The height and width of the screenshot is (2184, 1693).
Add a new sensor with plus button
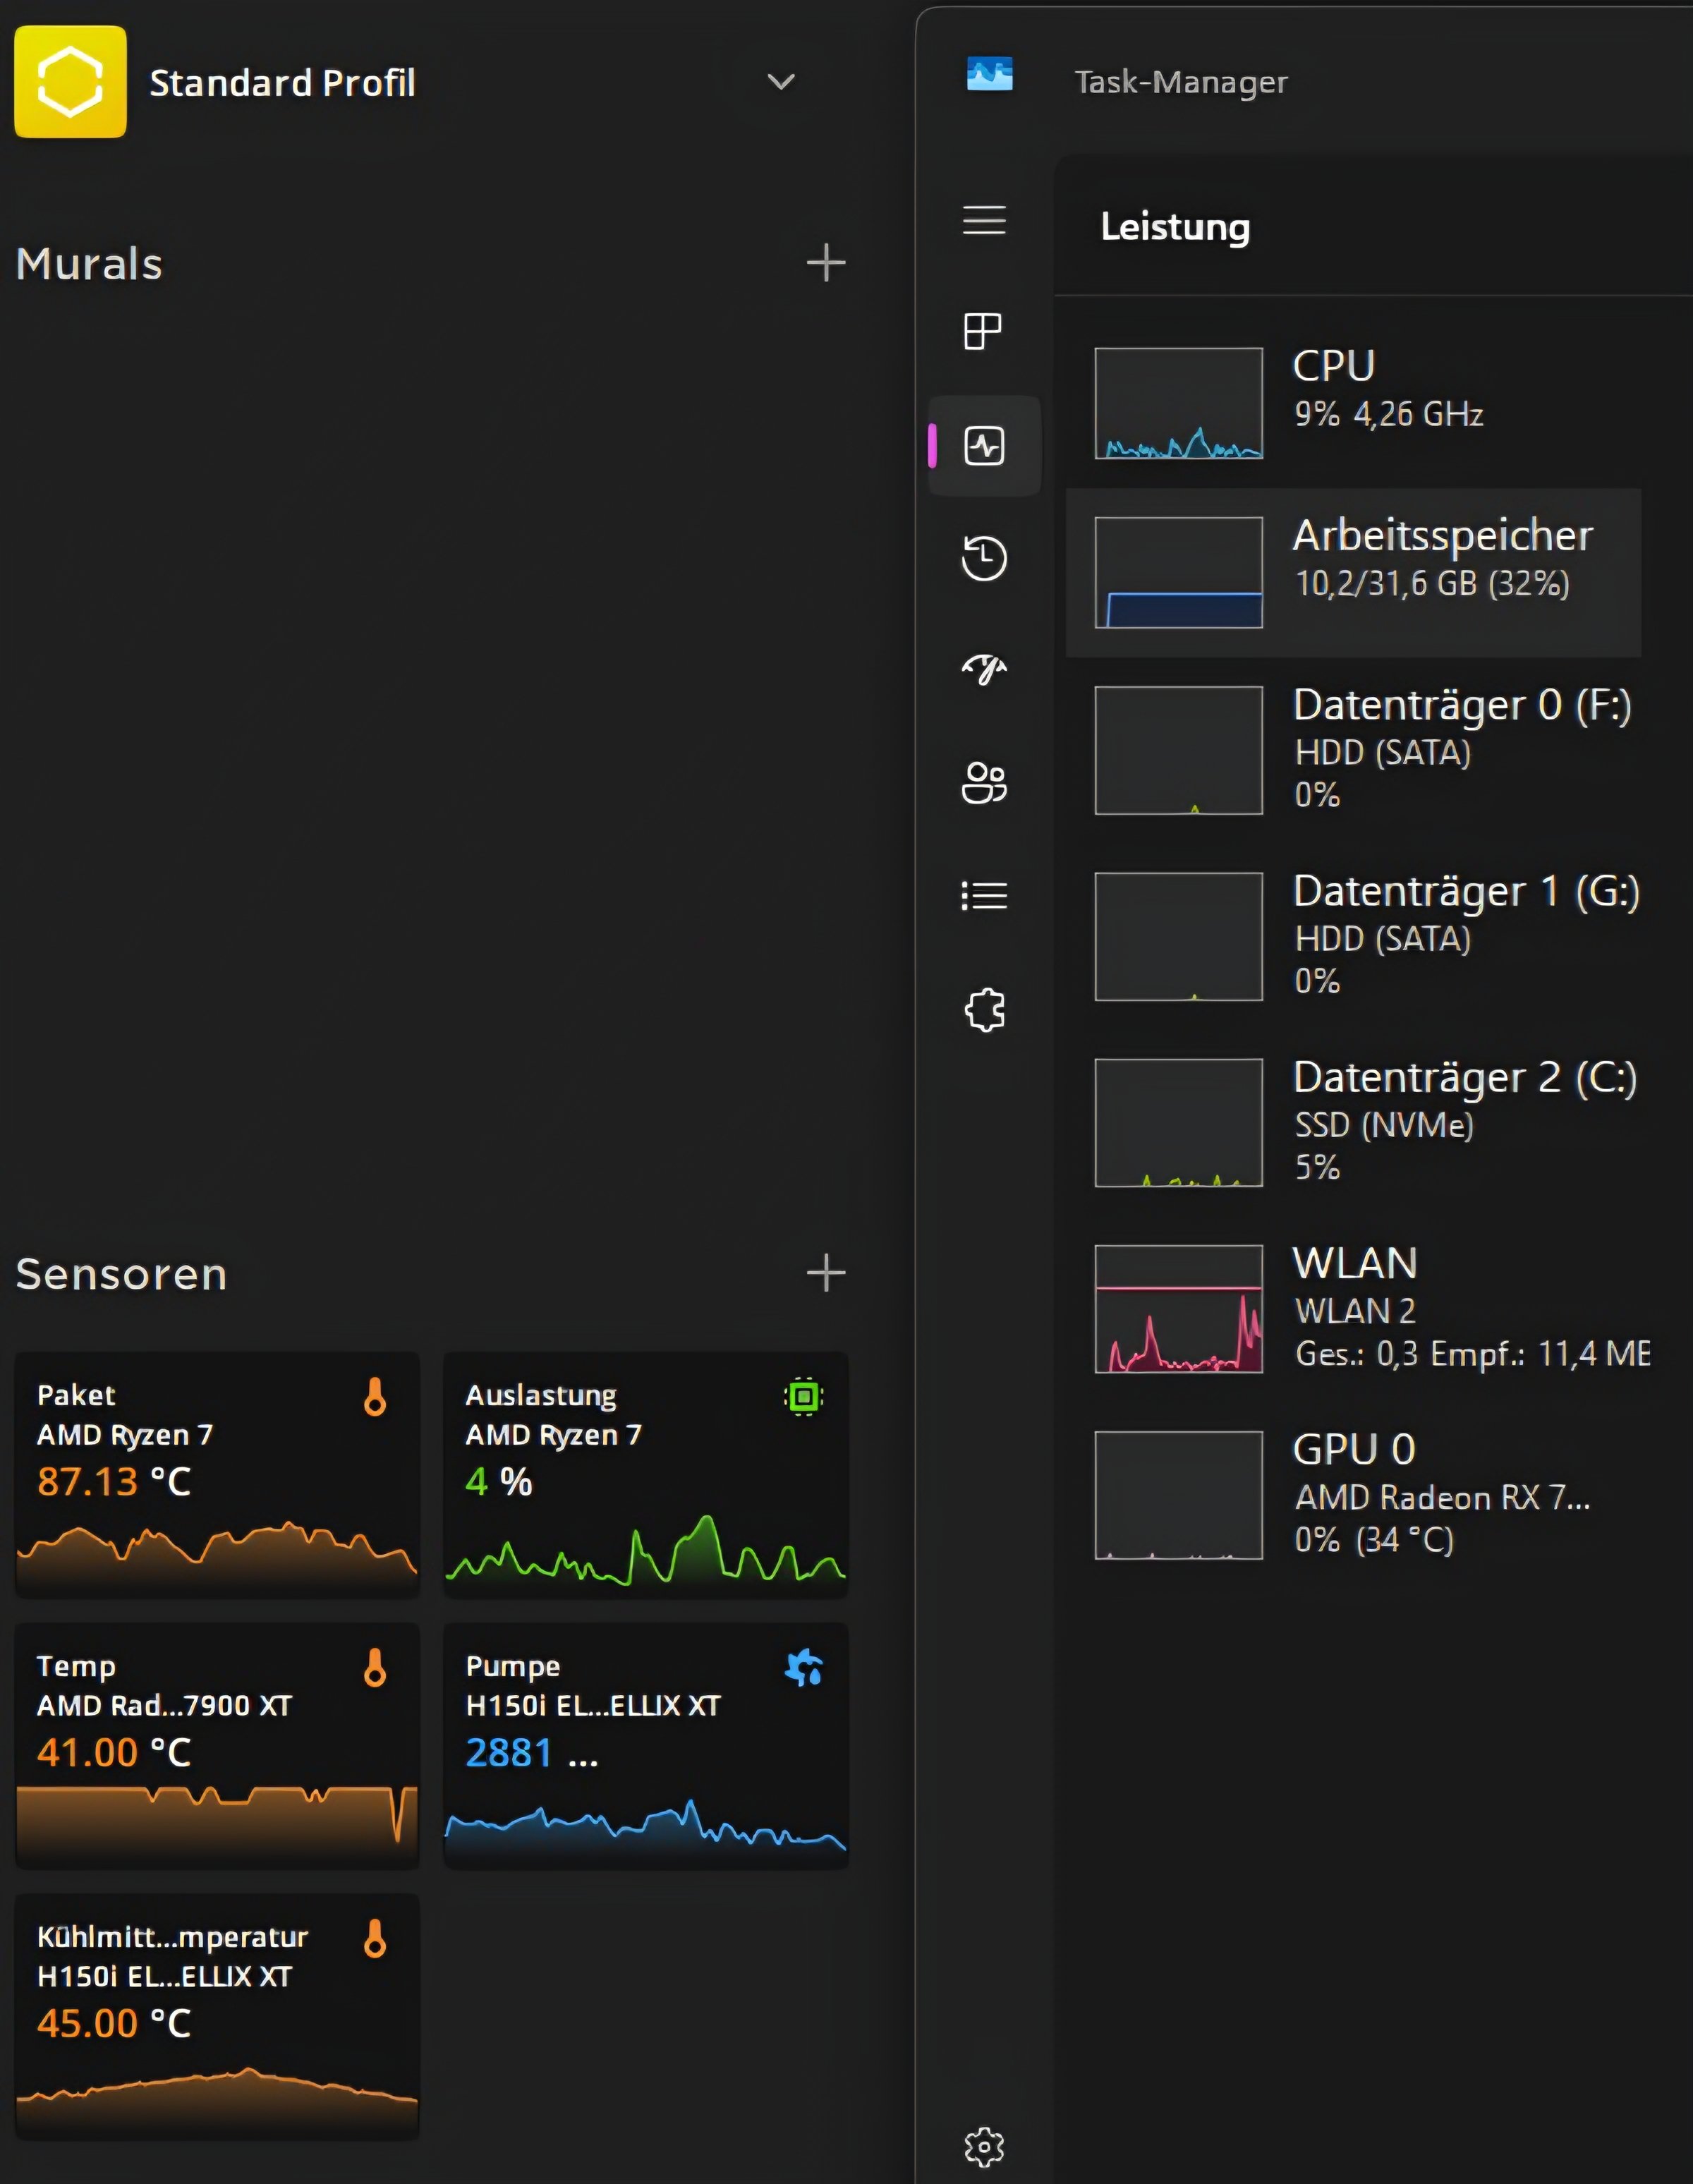point(825,1273)
